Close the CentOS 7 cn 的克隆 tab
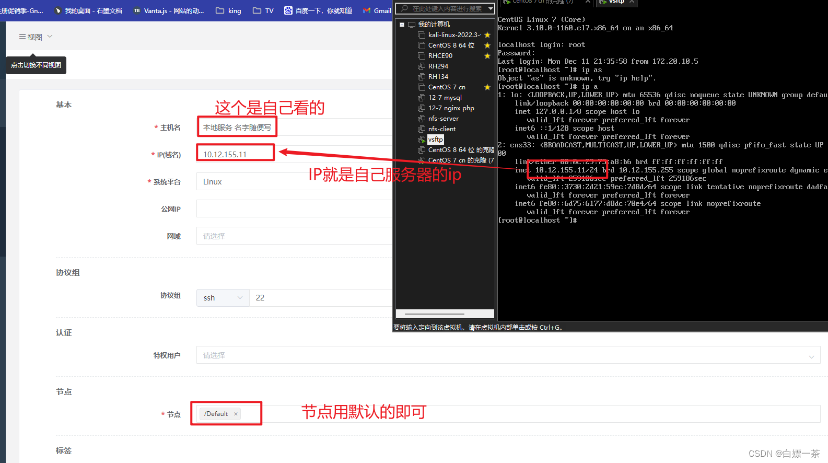The height and width of the screenshot is (463, 828). pos(588,2)
